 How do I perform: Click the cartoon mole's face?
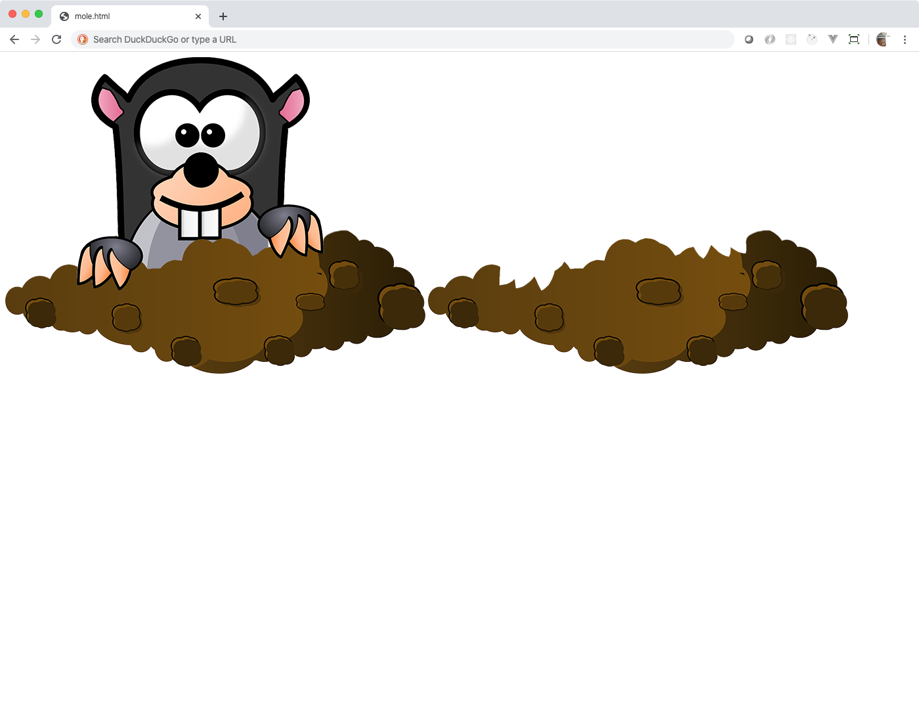coord(200,151)
